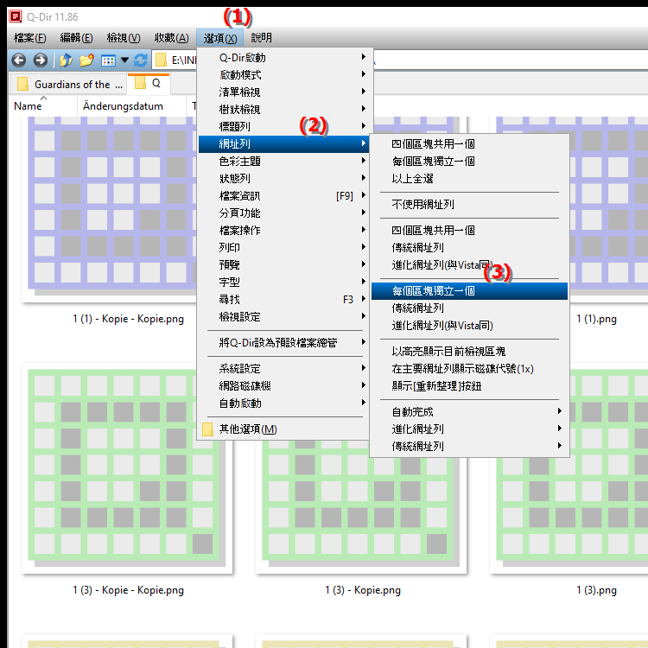Toggle 在主要網址列顯示磁碟代號(1x) option
The width and height of the screenshot is (648, 648).
(x=469, y=369)
